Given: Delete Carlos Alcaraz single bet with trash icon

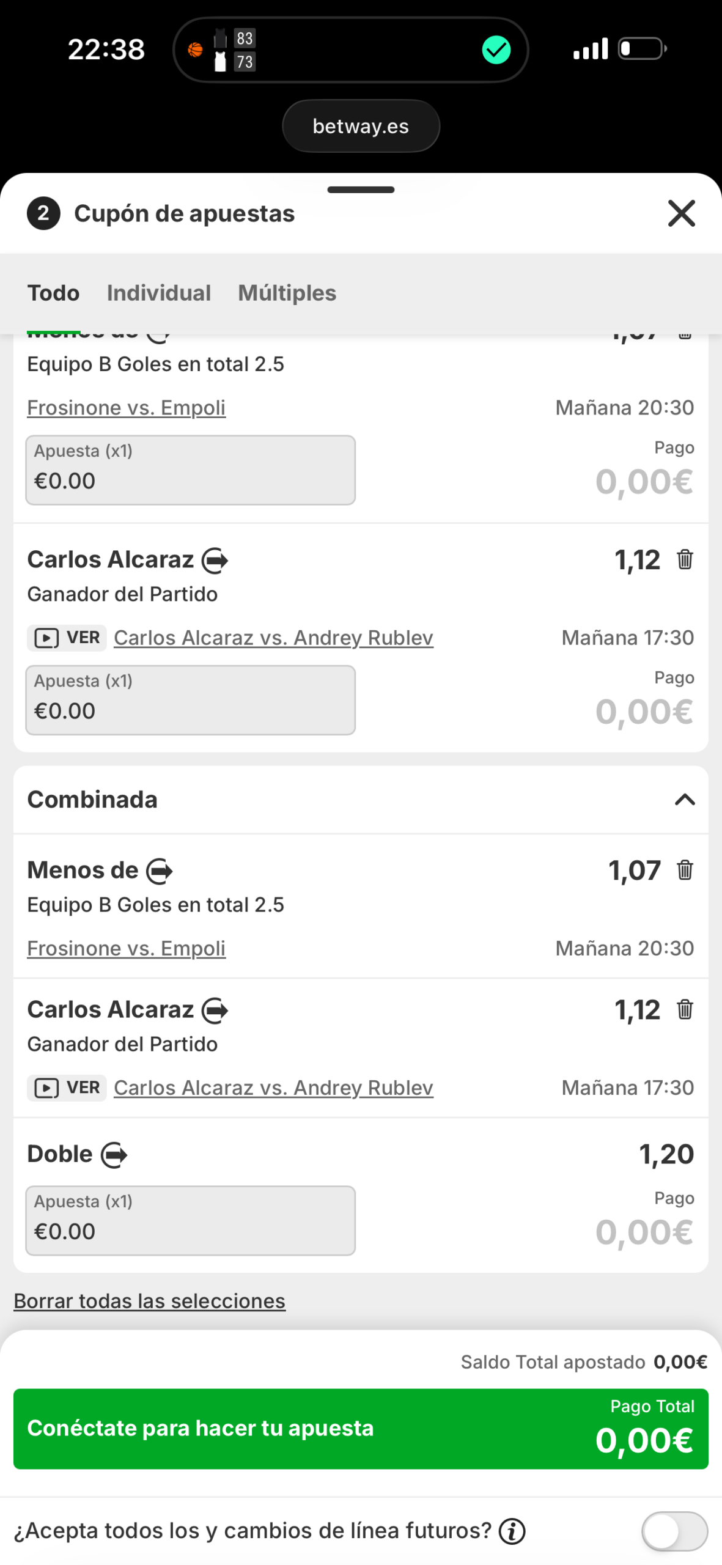Looking at the screenshot, I should click(685, 559).
